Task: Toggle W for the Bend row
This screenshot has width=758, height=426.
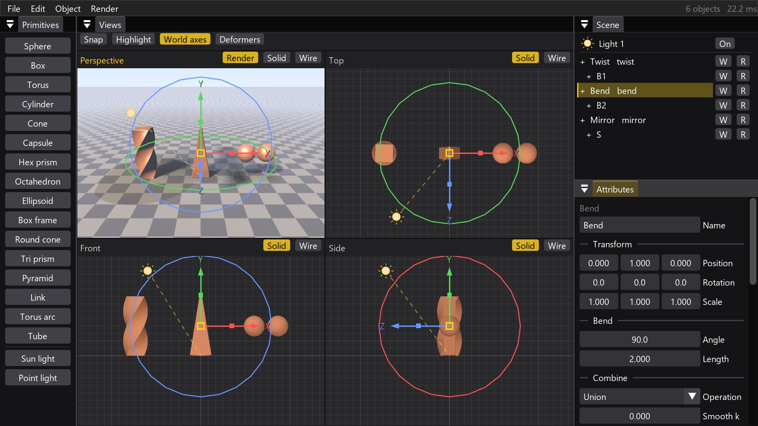Action: [x=723, y=91]
